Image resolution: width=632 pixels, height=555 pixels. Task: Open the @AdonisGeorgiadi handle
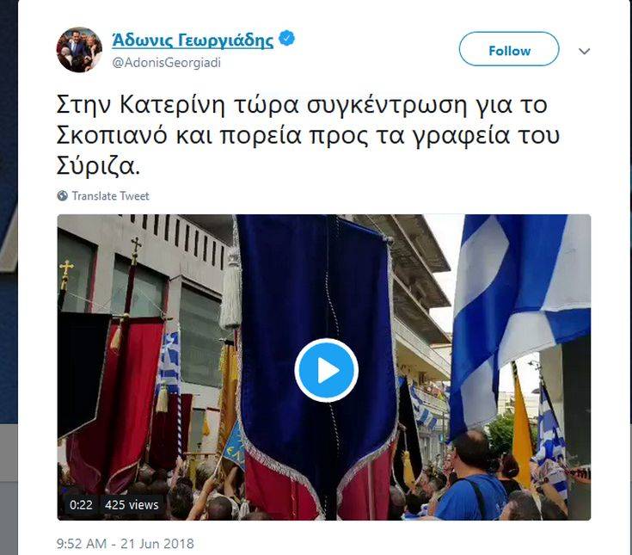click(167, 63)
